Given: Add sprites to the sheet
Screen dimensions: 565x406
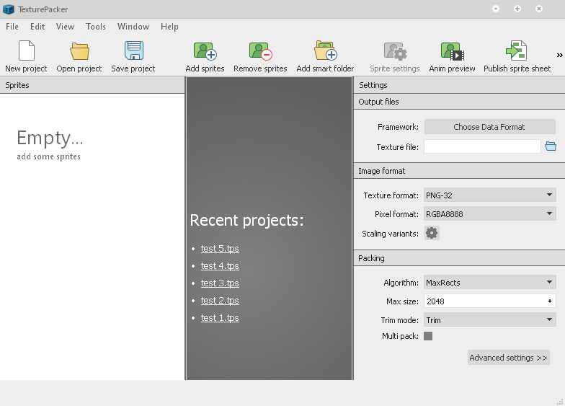Looking at the screenshot, I should tap(205, 56).
